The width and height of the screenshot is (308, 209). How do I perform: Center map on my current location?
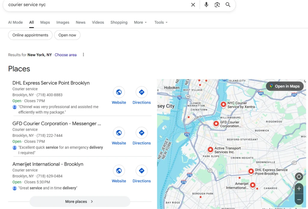pyautogui.click(x=299, y=177)
